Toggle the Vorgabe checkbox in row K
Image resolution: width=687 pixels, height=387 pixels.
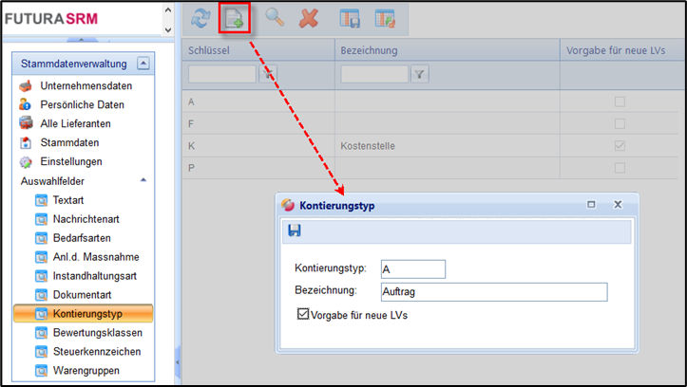click(x=620, y=146)
